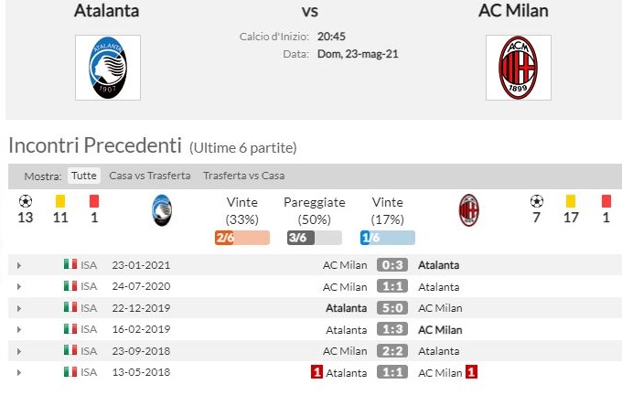Expand the 23-01-2021 match row
Viewport: 622px width, 395px height.
[x=19, y=265]
